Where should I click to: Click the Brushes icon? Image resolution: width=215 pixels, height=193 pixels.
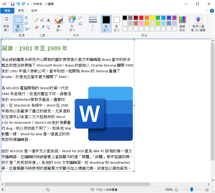click(59, 19)
